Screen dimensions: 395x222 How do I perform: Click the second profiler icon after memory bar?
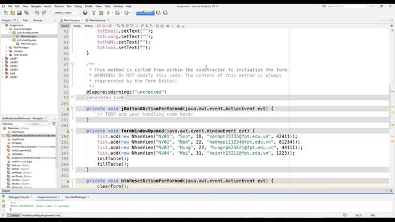[165, 12]
